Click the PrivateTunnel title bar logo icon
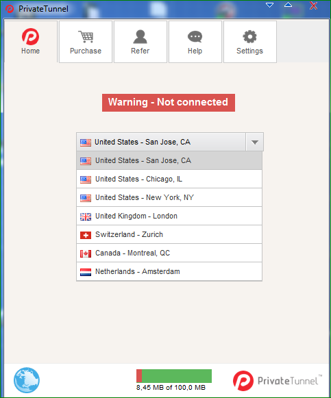This screenshot has width=331, height=398. [10, 9]
